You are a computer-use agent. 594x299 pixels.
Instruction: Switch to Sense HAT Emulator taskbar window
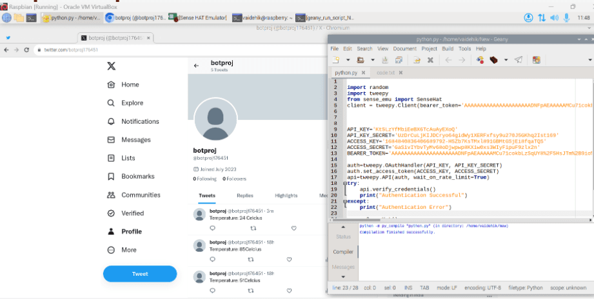198,18
